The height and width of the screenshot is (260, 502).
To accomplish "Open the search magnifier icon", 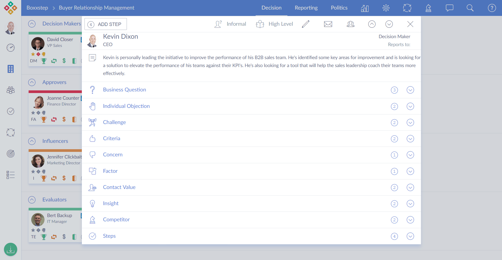I will 470,8.
